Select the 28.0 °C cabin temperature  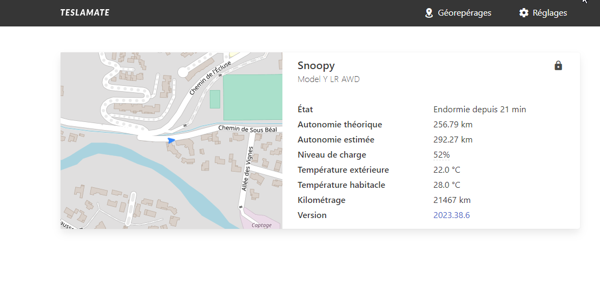[x=447, y=185]
